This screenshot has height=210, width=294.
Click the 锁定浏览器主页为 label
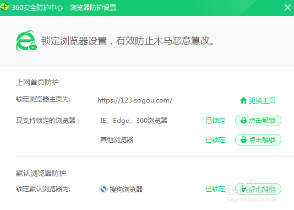(43, 99)
